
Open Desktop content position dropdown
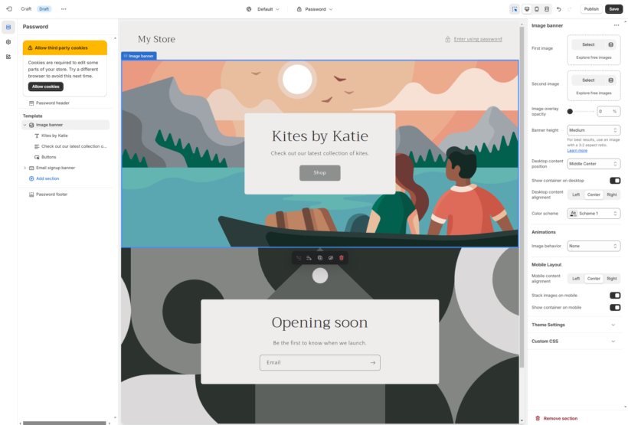(x=594, y=164)
